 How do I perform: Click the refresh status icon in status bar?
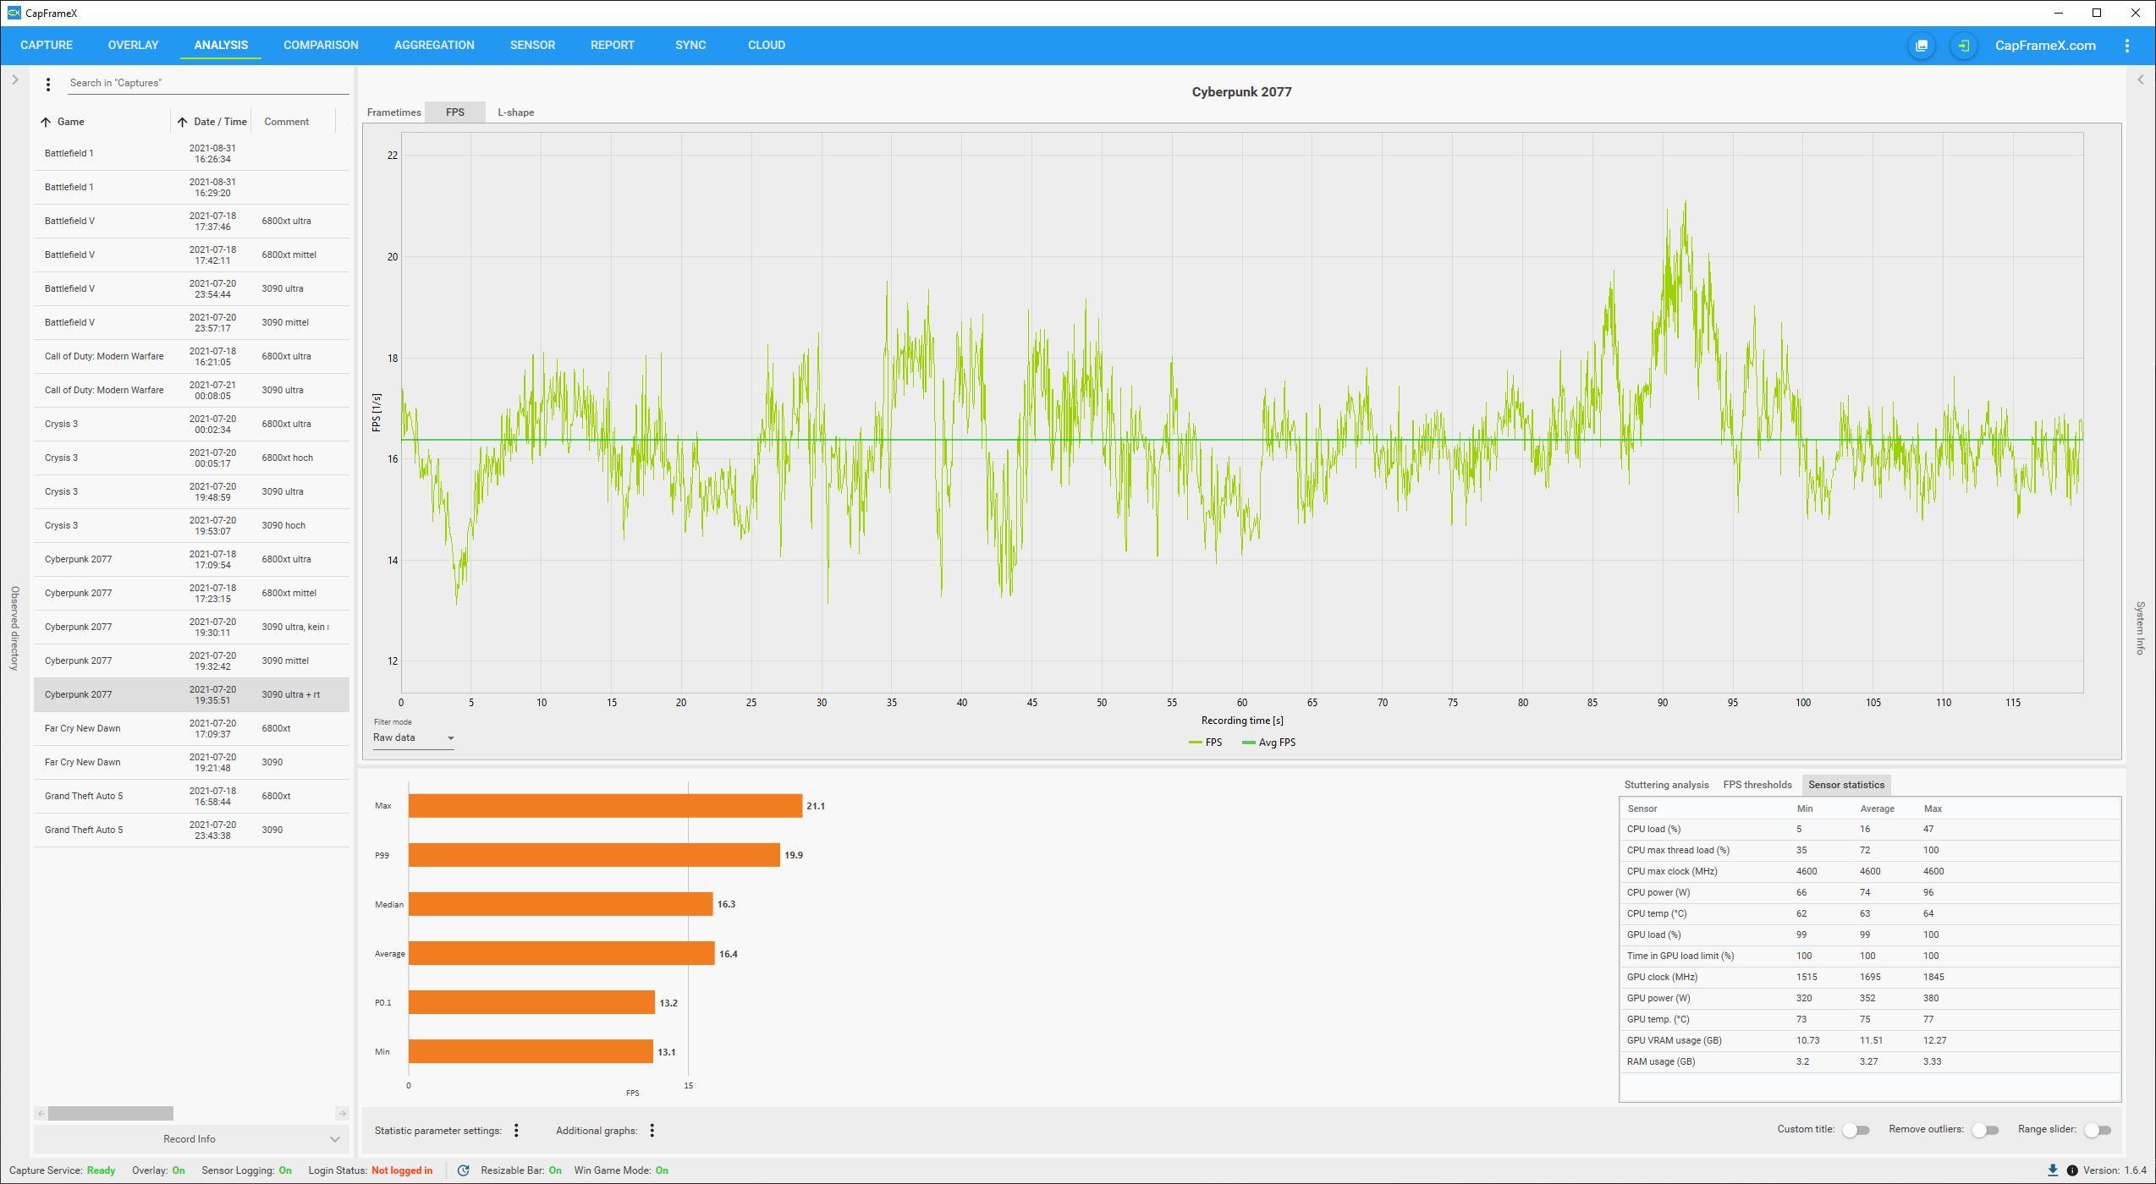click(463, 1170)
